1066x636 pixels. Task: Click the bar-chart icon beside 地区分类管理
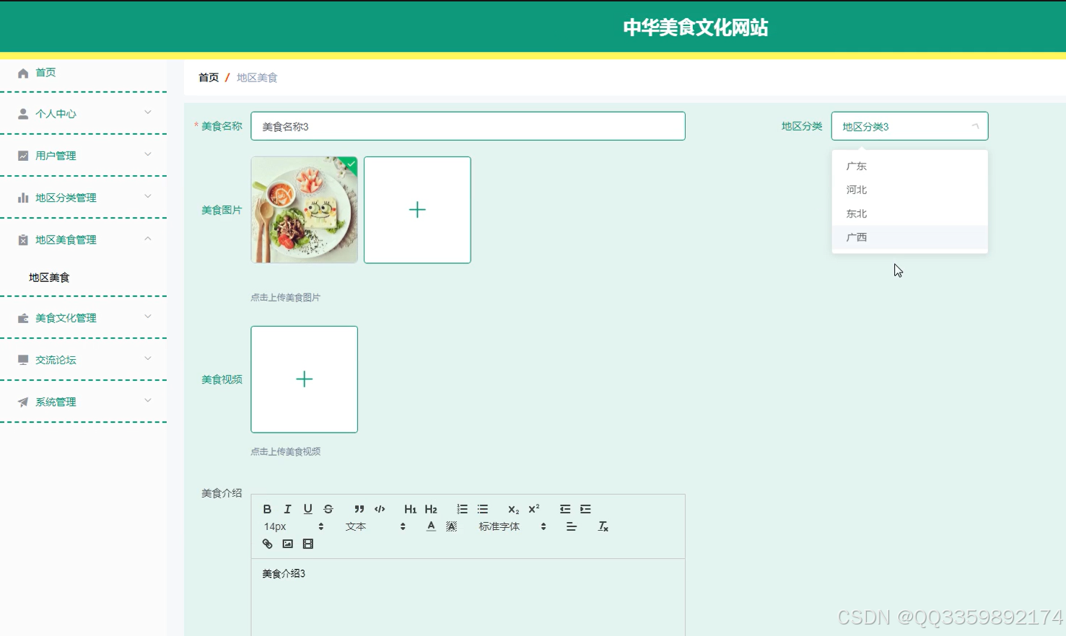[23, 198]
